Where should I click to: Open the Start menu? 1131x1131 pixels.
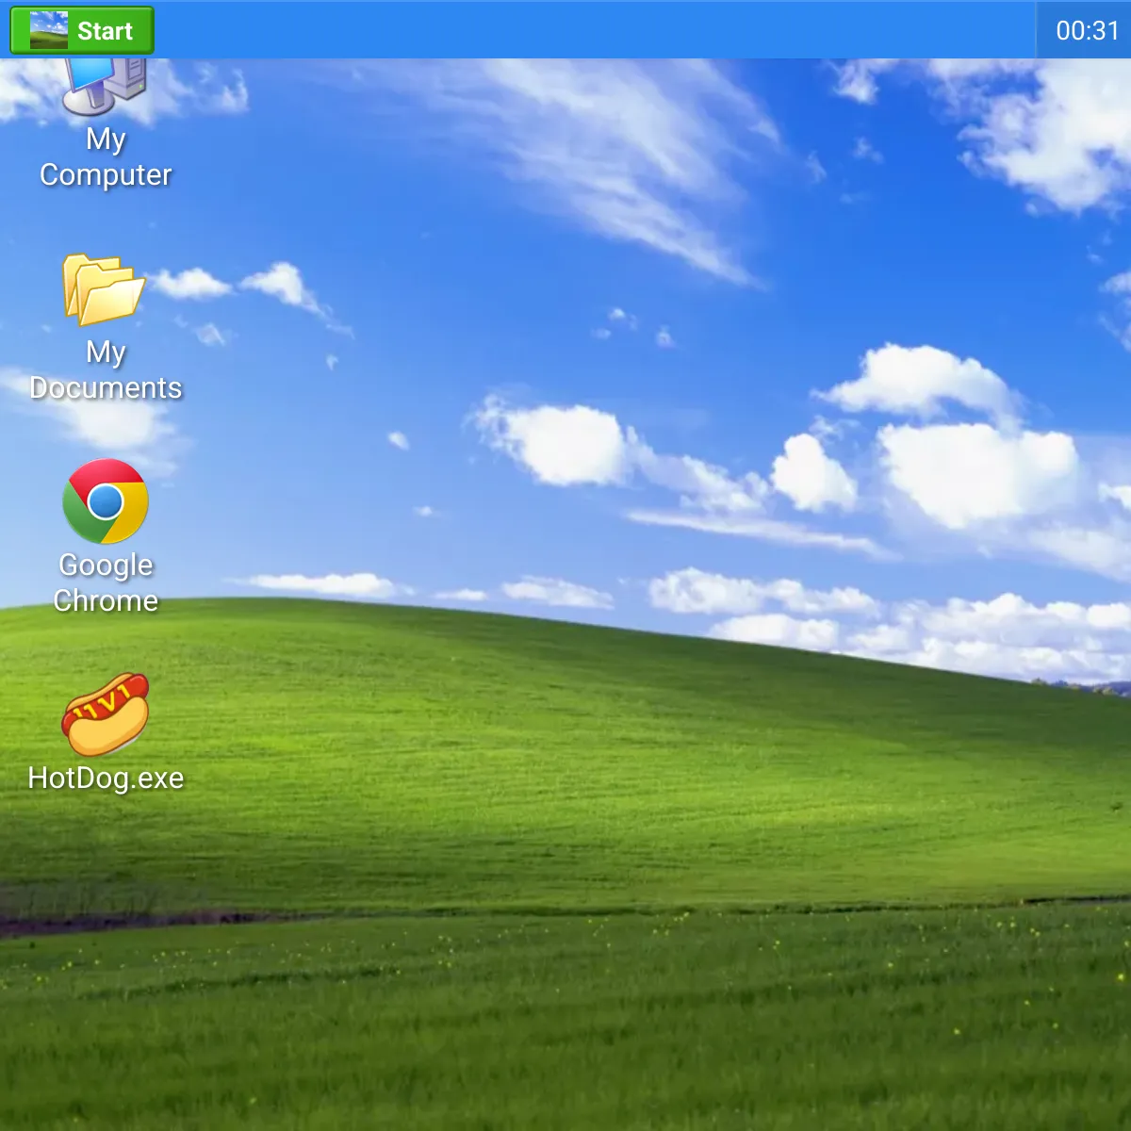[x=82, y=30]
